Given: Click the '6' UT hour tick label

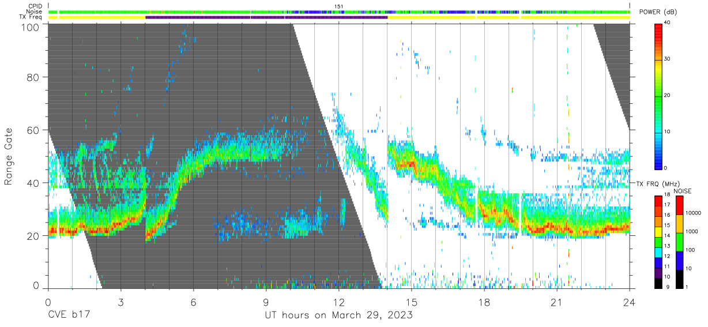Looking at the screenshot, I should coord(193,302).
